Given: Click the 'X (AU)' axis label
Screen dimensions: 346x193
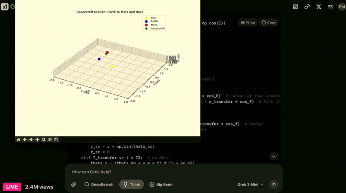Looking at the screenshot, I should coord(85,91).
